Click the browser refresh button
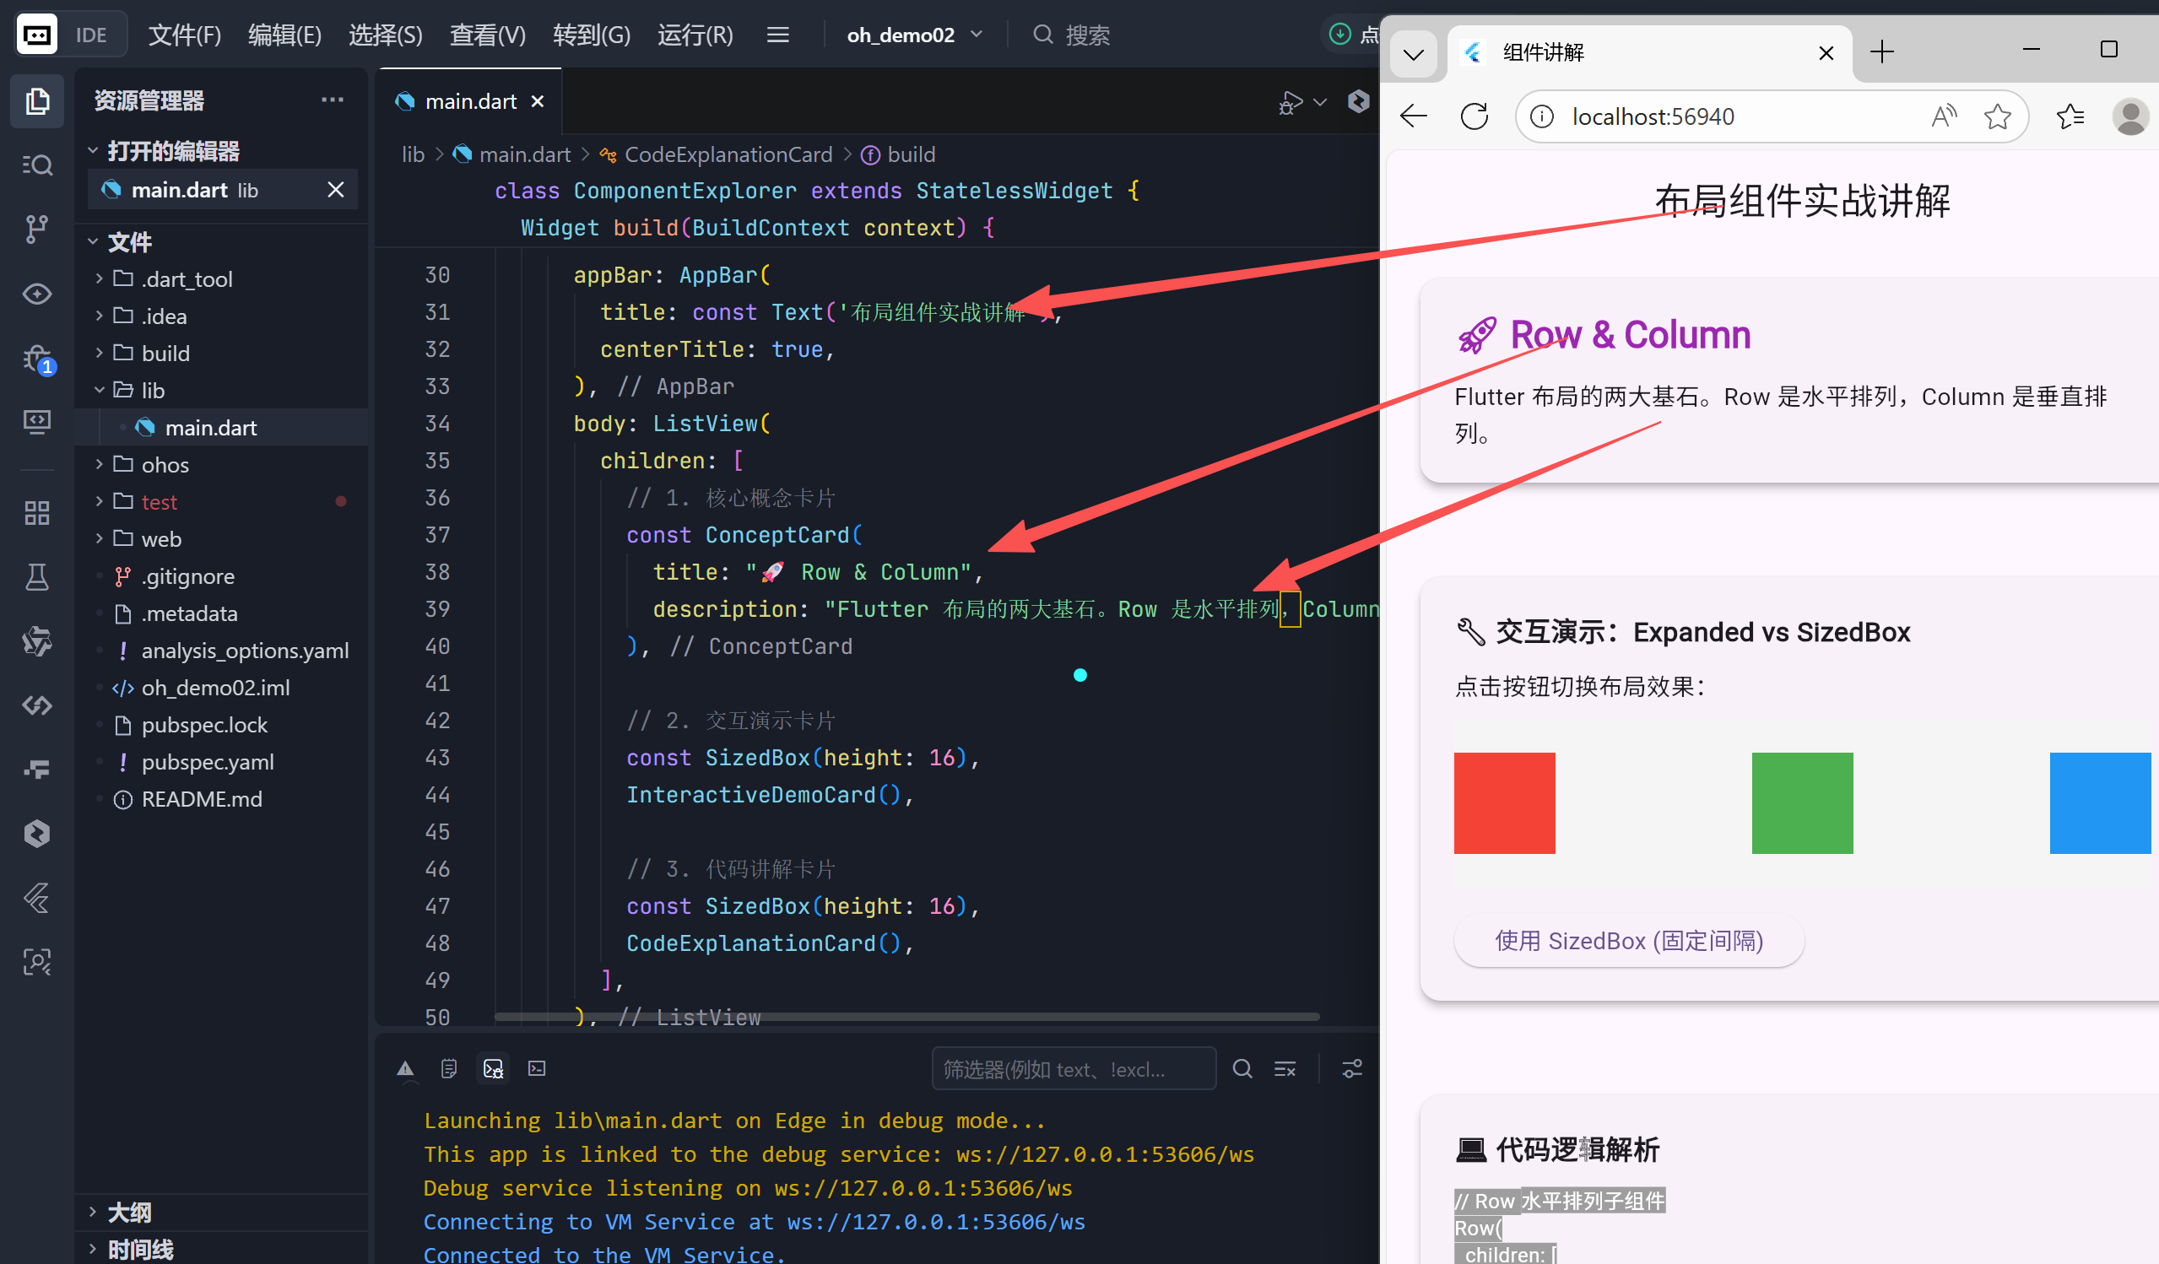Image resolution: width=2159 pixels, height=1264 pixels. (x=1474, y=116)
